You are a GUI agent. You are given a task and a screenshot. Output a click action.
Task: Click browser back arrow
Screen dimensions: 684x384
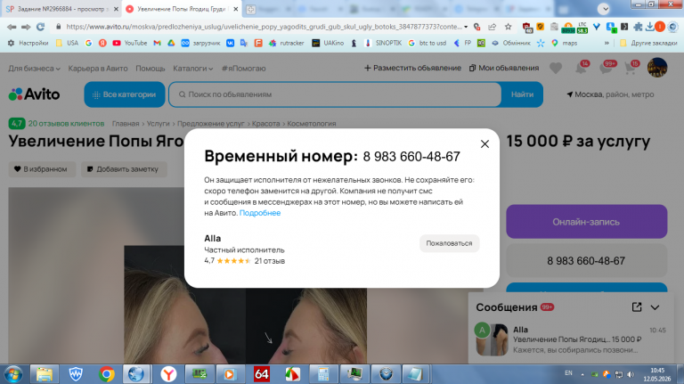coord(12,27)
